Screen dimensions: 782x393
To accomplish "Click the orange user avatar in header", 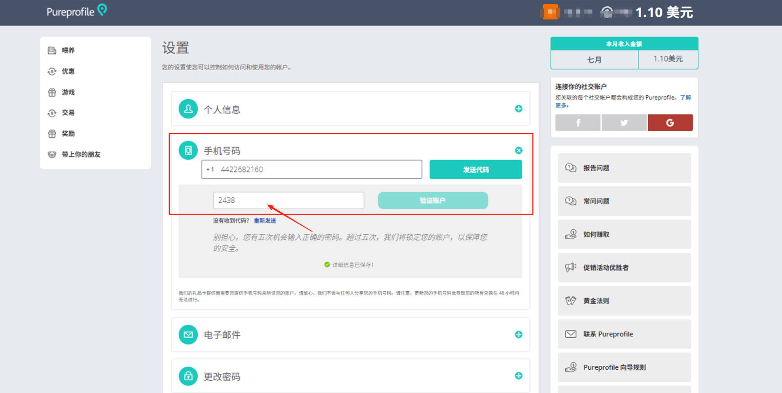I will 550,12.
